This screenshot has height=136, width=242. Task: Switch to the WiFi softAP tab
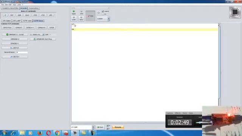coord(17,21)
